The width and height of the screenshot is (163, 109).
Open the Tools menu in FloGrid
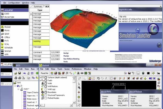point(60,69)
